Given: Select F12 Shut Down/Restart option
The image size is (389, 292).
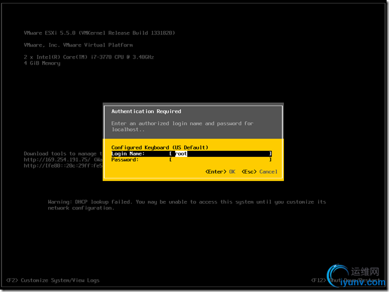Looking at the screenshot, I should tap(346, 281).
